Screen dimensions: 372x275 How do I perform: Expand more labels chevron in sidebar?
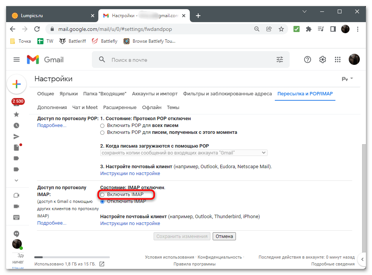16,180
